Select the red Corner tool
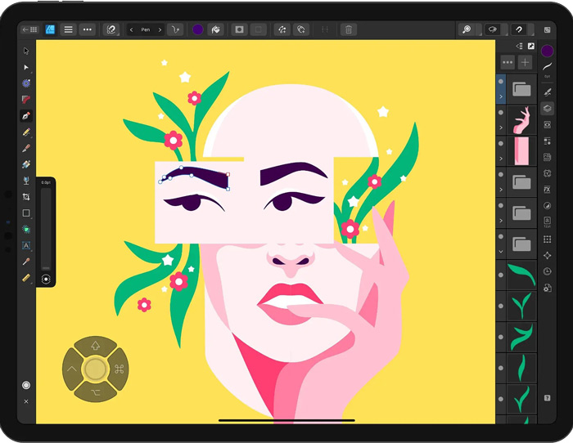This screenshot has height=443, width=573. (26, 99)
